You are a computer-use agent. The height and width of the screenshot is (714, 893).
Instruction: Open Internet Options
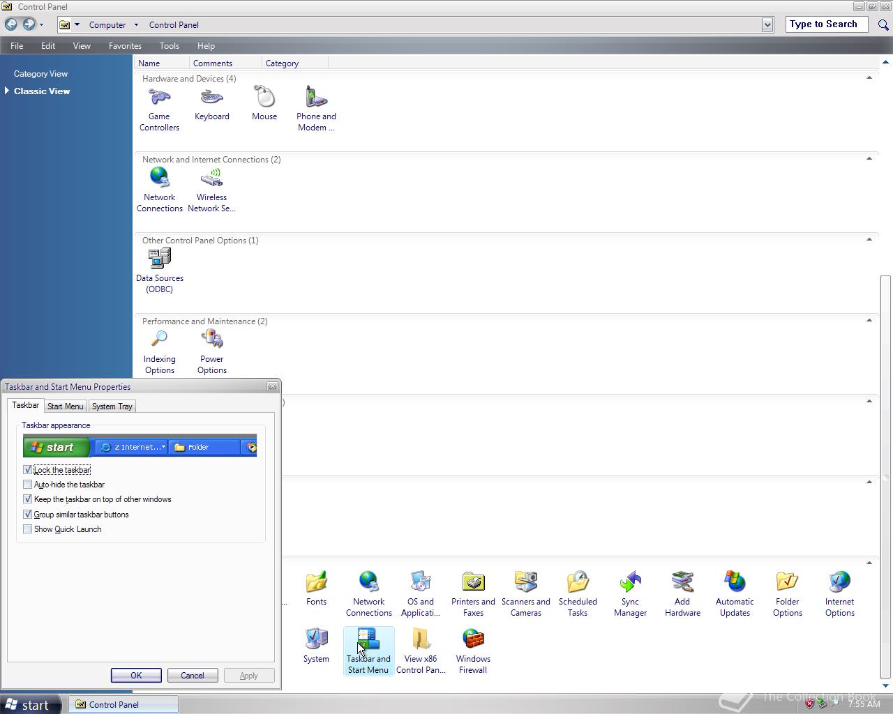coord(839,595)
